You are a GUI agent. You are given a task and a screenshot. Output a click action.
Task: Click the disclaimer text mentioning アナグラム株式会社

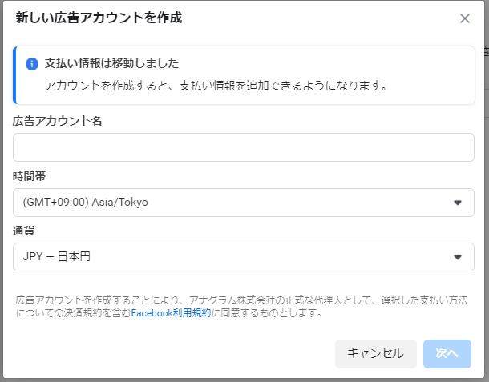pos(240,300)
